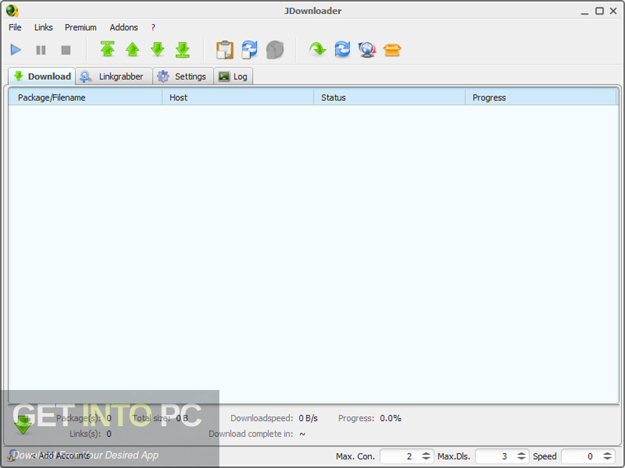Open the ? help menu
625x468 pixels.
[x=153, y=27]
